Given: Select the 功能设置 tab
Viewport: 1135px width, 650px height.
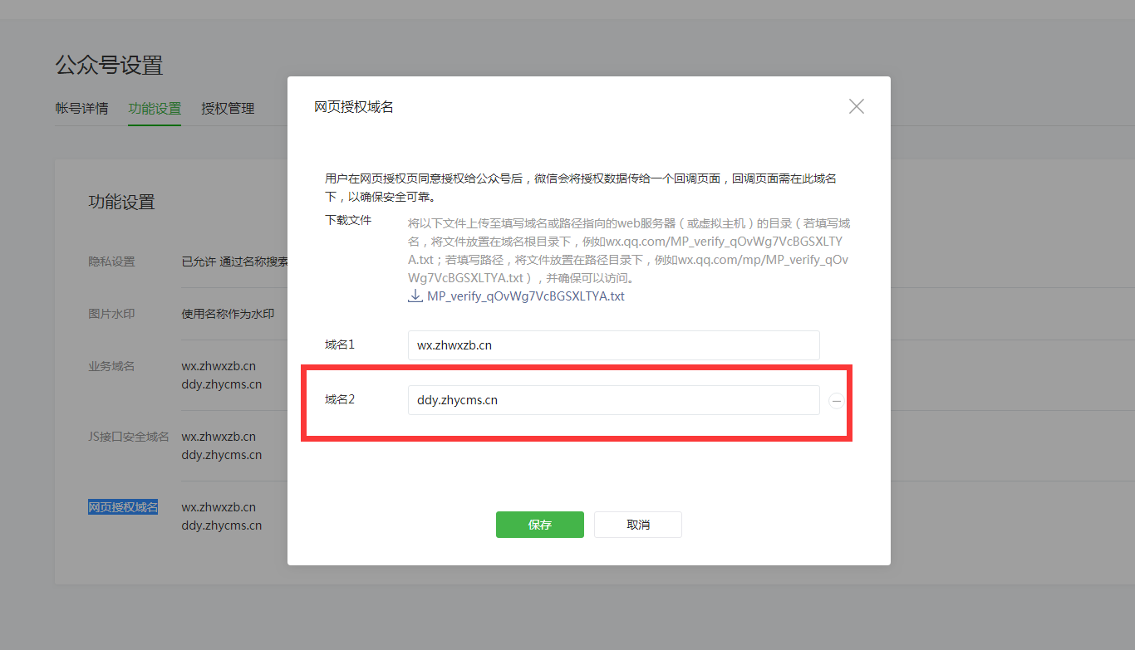Looking at the screenshot, I should pyautogui.click(x=155, y=109).
